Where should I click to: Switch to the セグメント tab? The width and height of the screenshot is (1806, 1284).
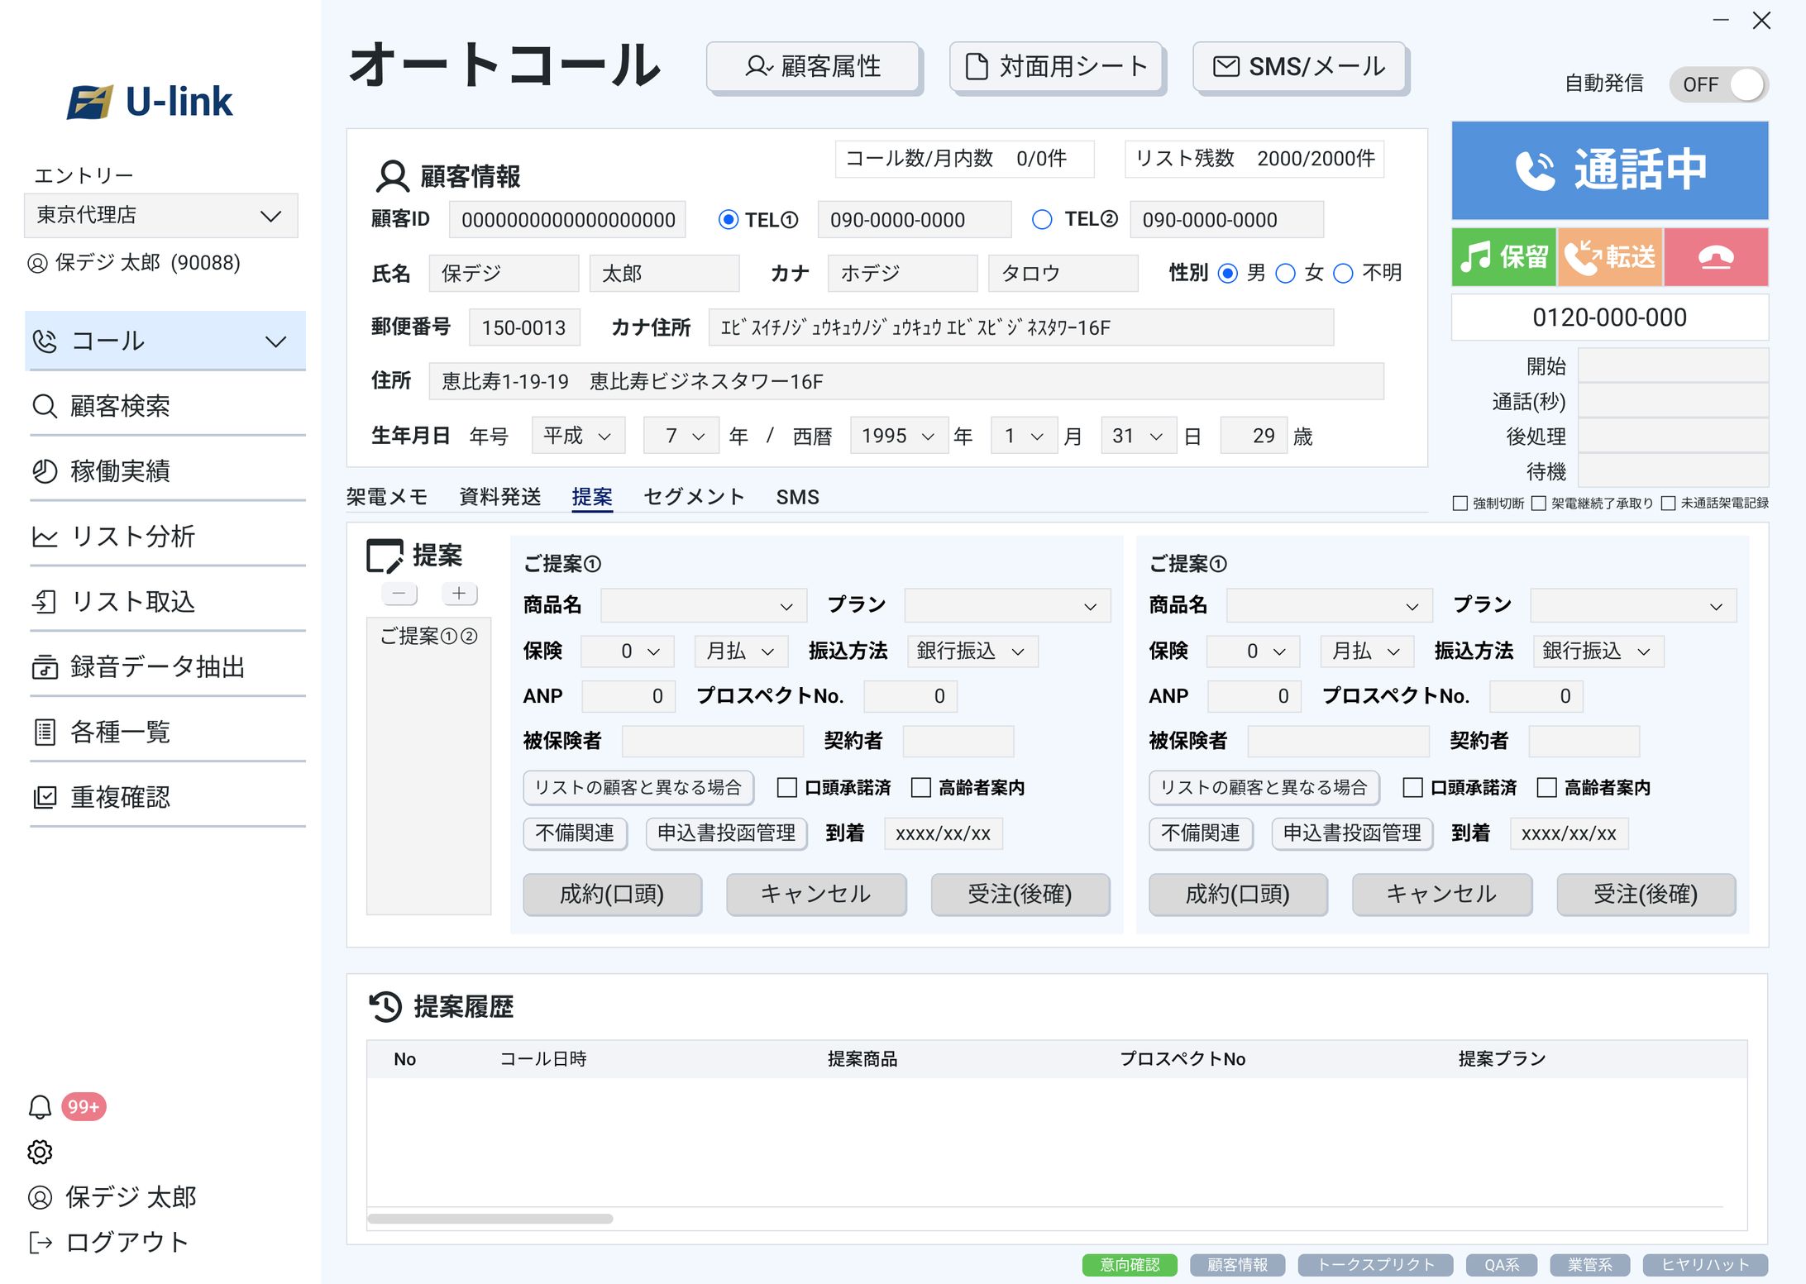point(693,496)
